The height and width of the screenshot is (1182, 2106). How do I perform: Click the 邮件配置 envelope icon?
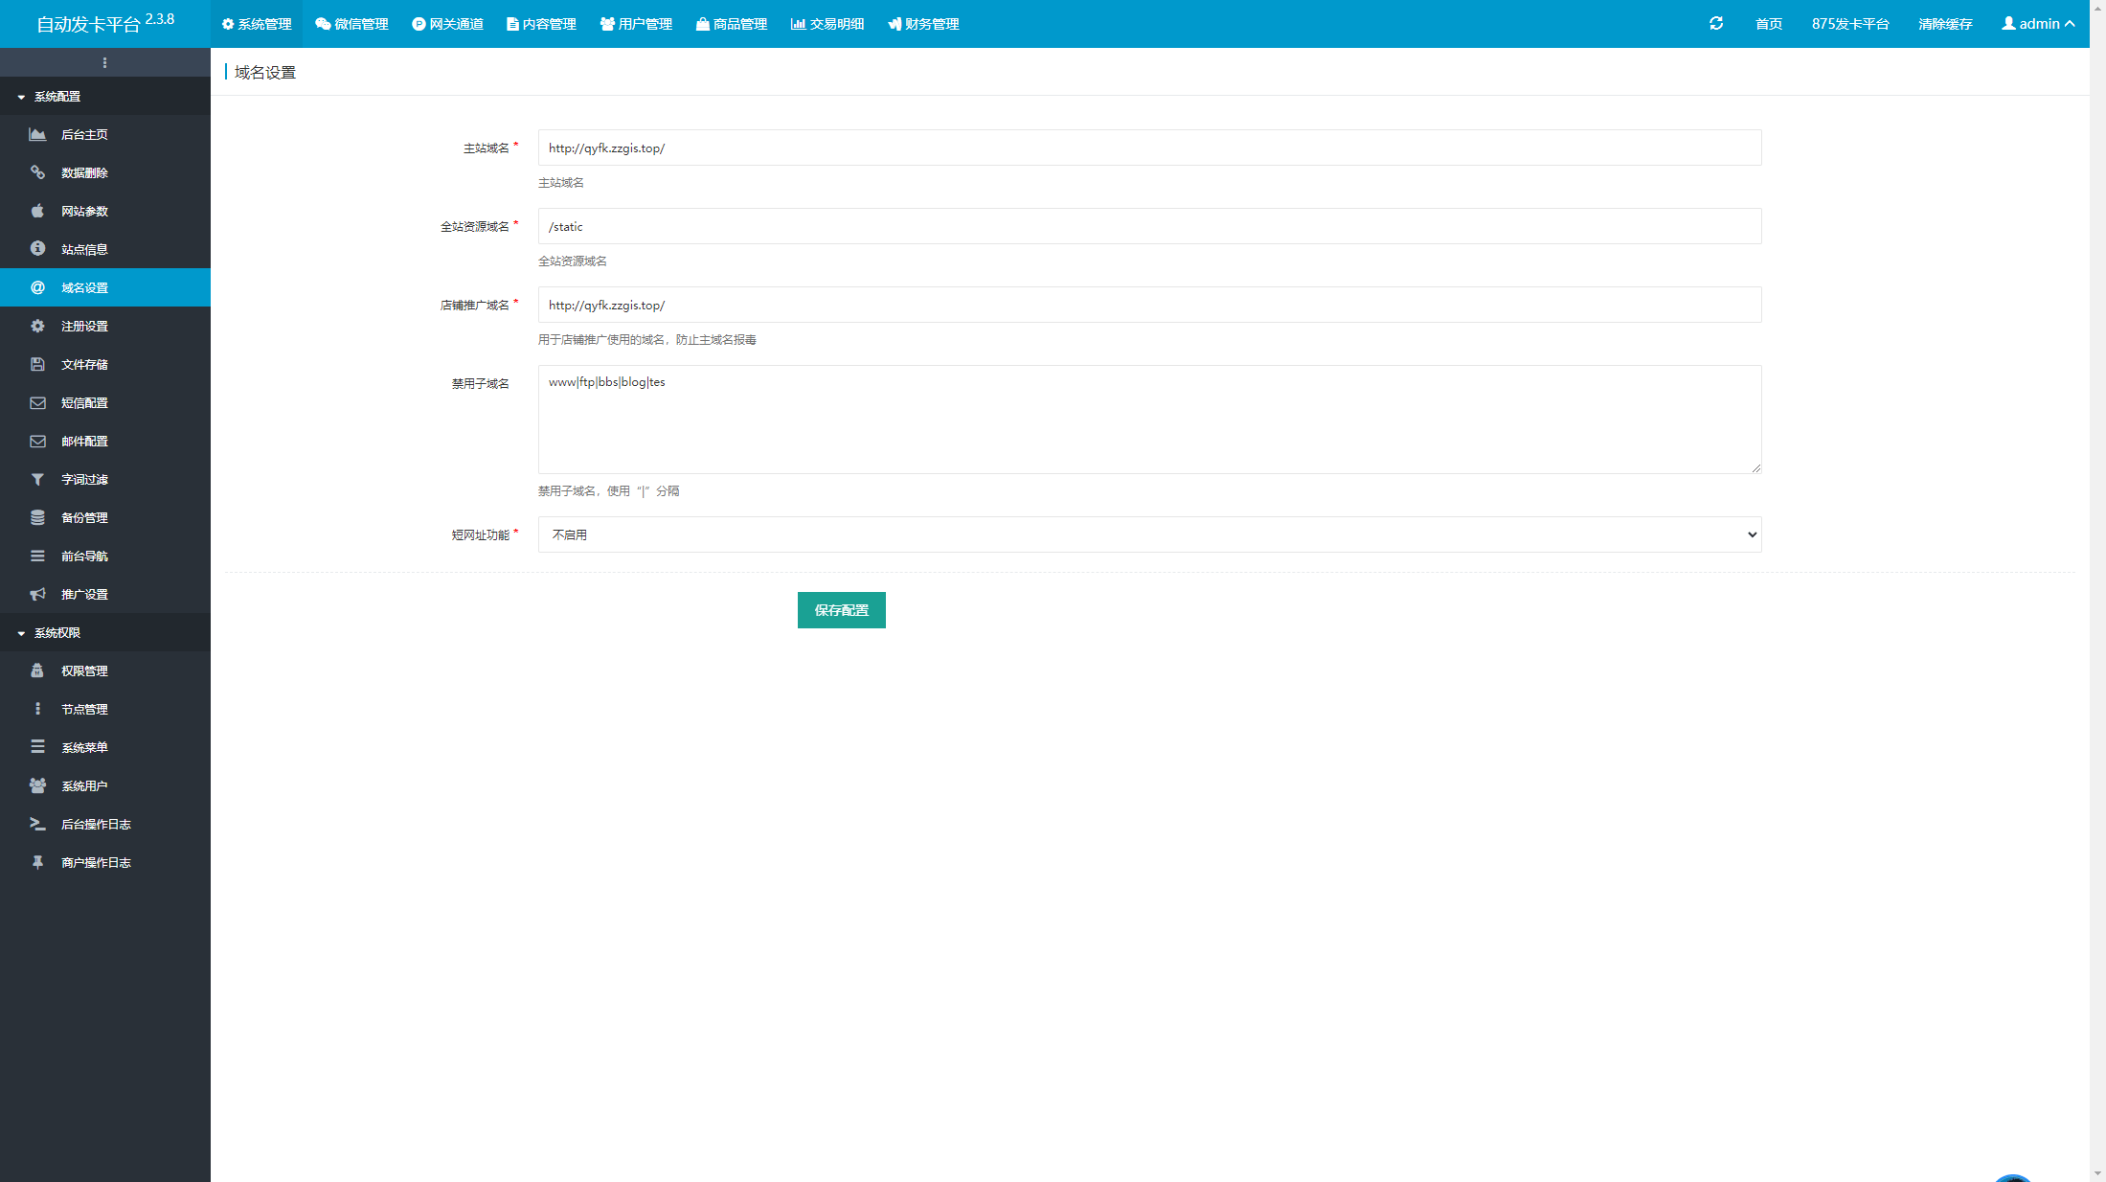(x=37, y=441)
